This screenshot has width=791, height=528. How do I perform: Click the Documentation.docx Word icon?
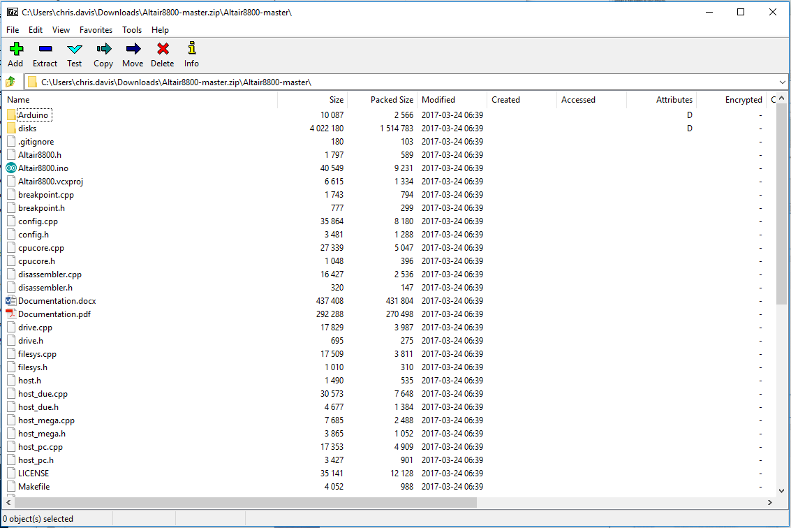pyautogui.click(x=11, y=301)
